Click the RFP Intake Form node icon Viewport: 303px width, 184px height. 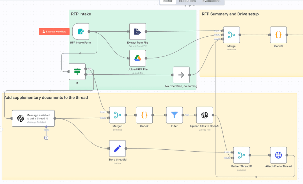click(81, 32)
